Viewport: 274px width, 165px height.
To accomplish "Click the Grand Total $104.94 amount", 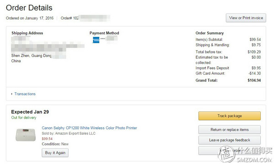I will coord(254,80).
